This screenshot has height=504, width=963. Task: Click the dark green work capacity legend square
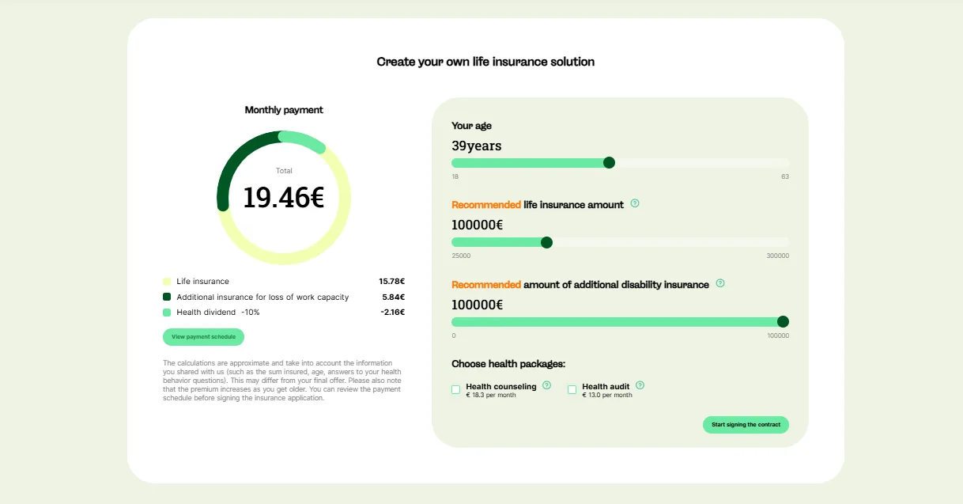[167, 297]
